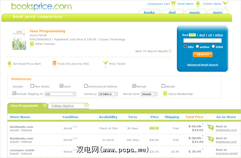Click Preferred under first Knetbooks.com row
This screenshot has height=158, width=241.
pyautogui.click(x=26, y=130)
